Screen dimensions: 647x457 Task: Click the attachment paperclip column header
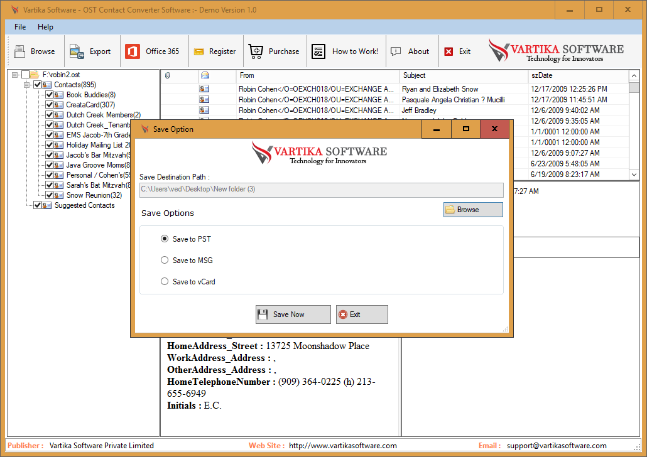click(x=168, y=75)
